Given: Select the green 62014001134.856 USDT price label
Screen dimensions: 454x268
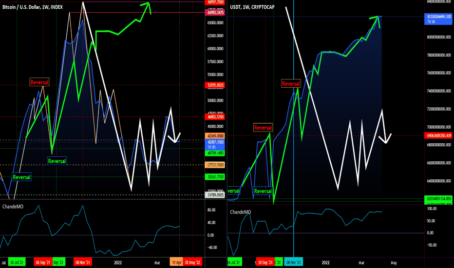Looking at the screenshot, I should click(x=438, y=199).
